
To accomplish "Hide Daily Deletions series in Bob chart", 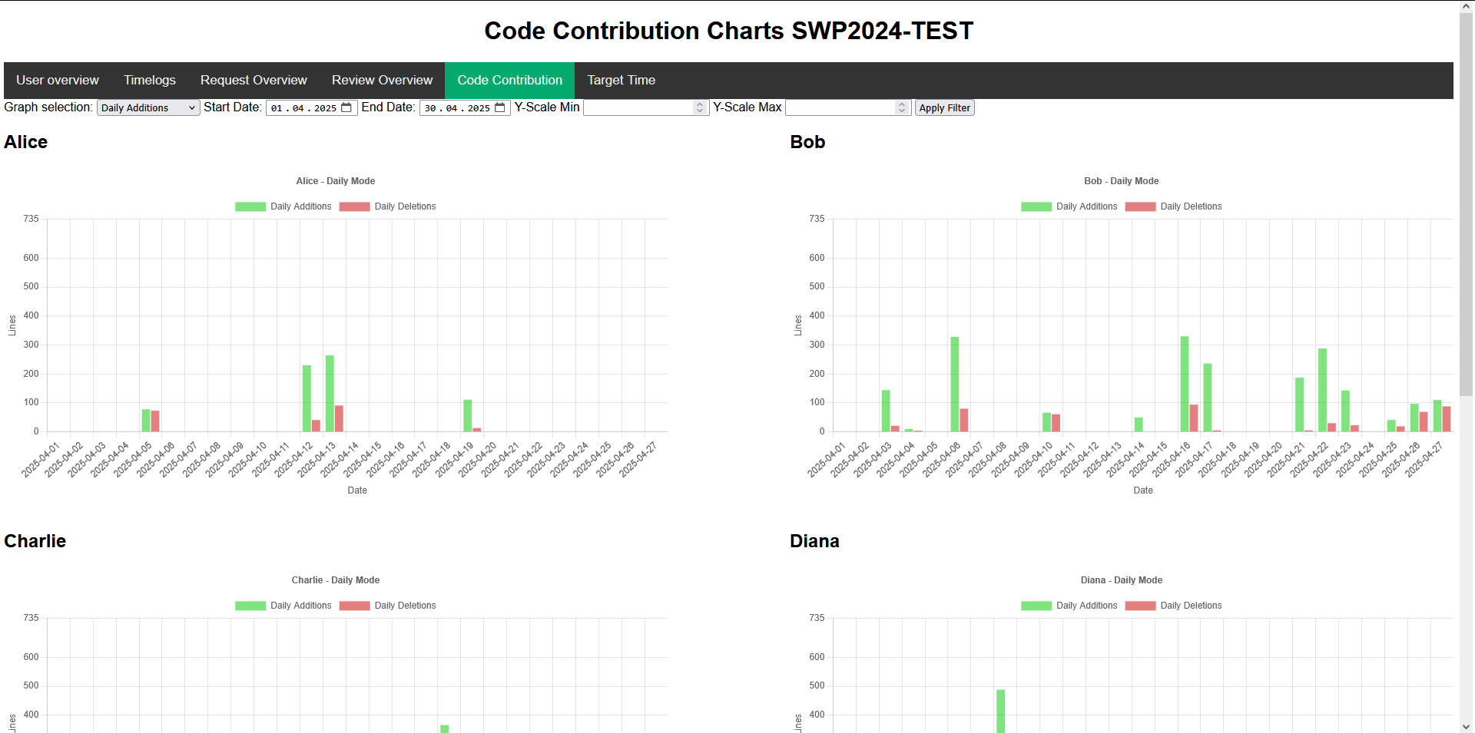I will coord(1173,206).
